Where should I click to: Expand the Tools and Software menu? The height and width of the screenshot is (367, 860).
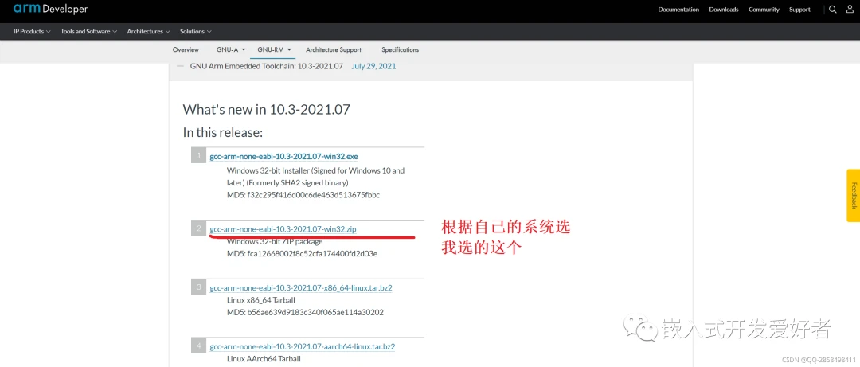pos(89,31)
